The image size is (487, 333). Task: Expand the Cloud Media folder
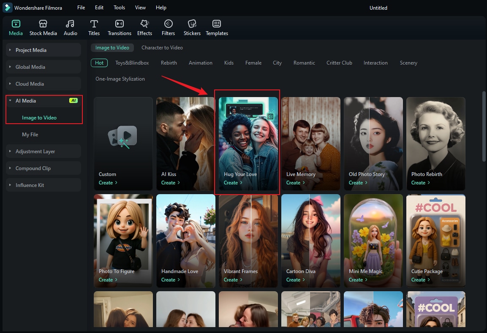tap(10, 84)
